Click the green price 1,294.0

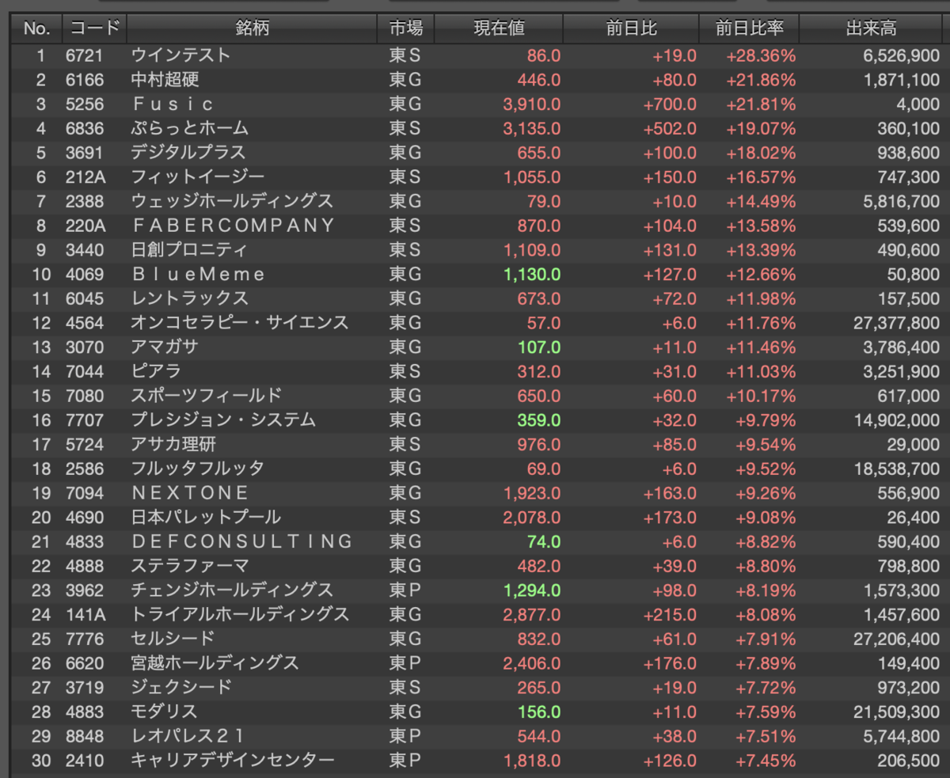(x=531, y=590)
